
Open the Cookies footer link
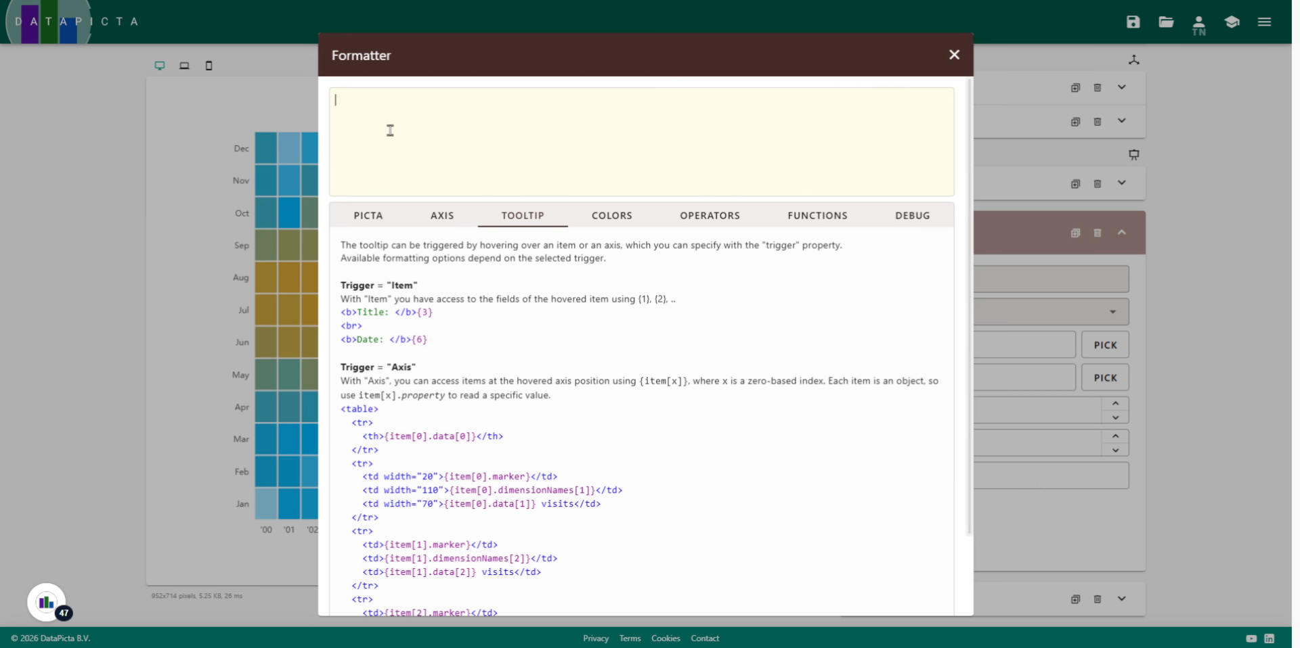tap(666, 639)
